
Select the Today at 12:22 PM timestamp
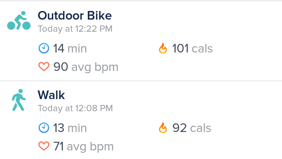pyautogui.click(x=75, y=29)
